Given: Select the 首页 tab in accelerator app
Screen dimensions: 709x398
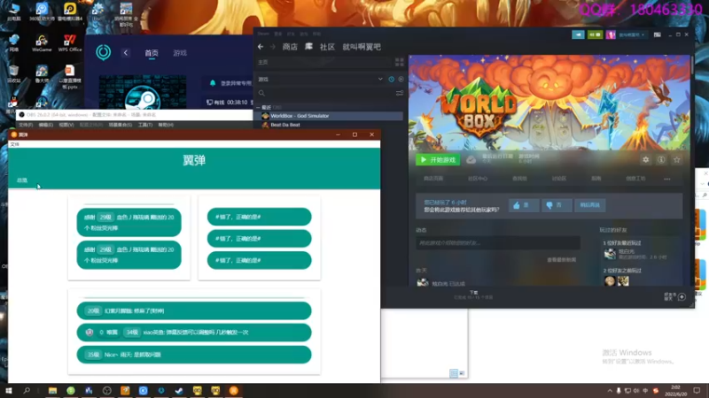Looking at the screenshot, I should (152, 53).
